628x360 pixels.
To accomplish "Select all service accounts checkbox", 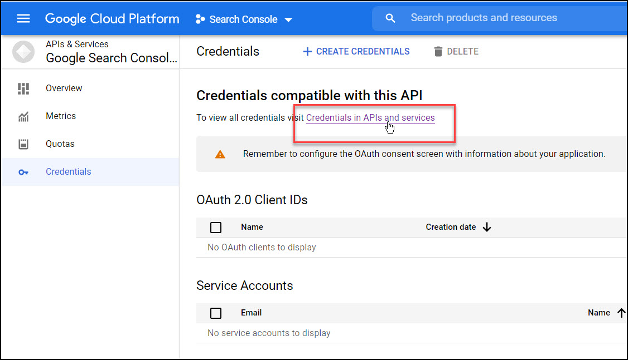I will tap(216, 313).
